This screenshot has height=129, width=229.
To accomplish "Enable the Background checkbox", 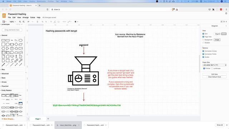I will tap(203, 40).
